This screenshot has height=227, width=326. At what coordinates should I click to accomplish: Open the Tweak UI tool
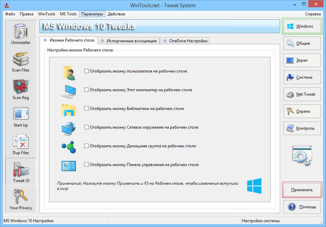coord(20,172)
